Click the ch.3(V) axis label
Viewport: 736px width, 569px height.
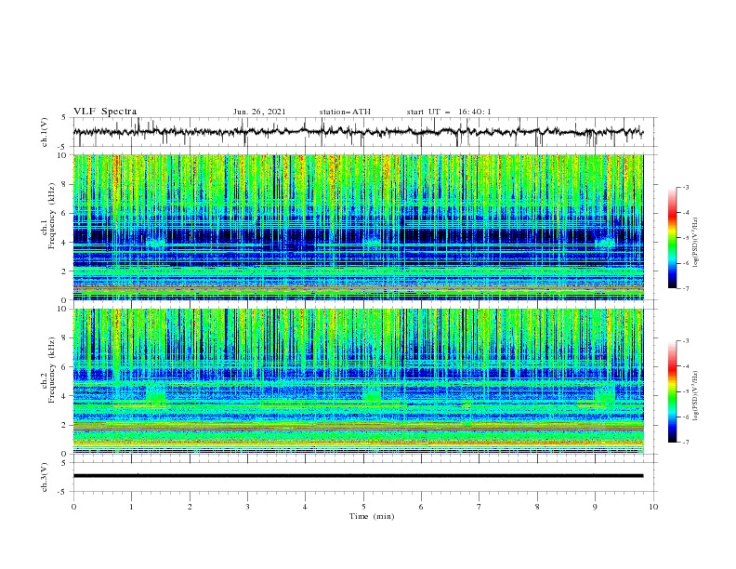[x=45, y=477]
